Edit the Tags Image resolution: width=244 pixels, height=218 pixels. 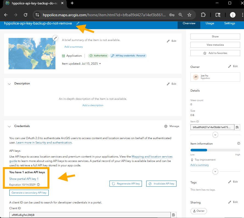(233, 182)
